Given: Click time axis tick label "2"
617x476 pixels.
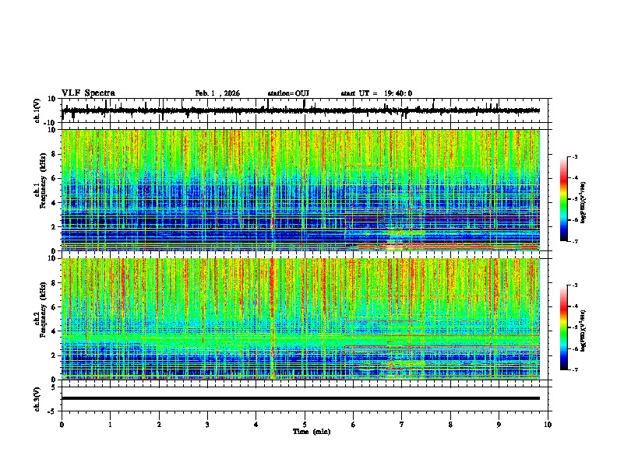Looking at the screenshot, I should point(159,425).
